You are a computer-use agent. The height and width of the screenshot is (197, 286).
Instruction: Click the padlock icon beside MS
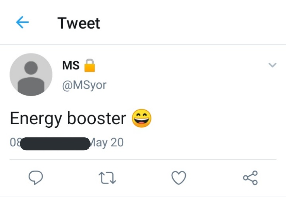tap(90, 65)
